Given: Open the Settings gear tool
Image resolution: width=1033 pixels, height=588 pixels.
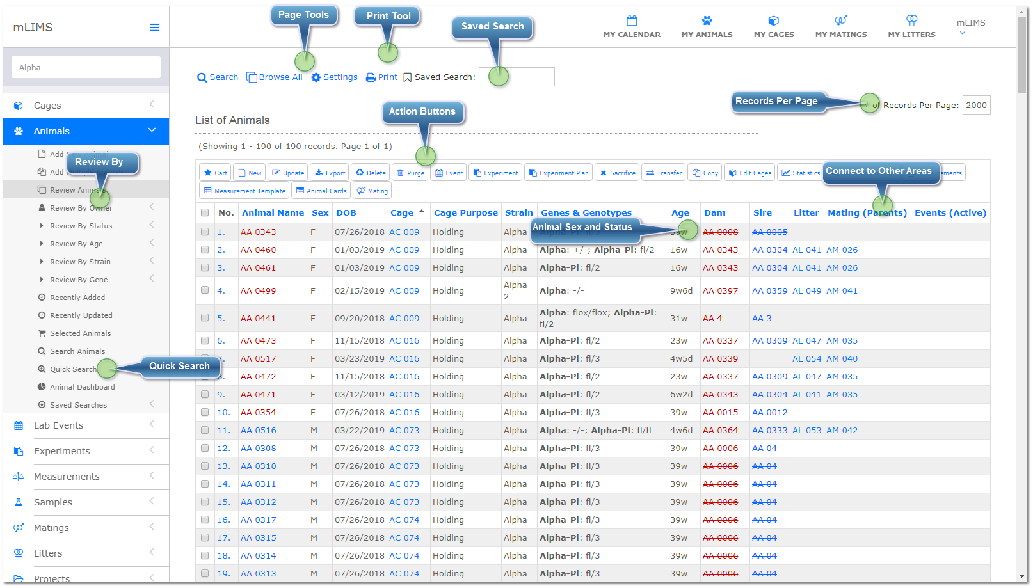Looking at the screenshot, I should pyautogui.click(x=335, y=77).
